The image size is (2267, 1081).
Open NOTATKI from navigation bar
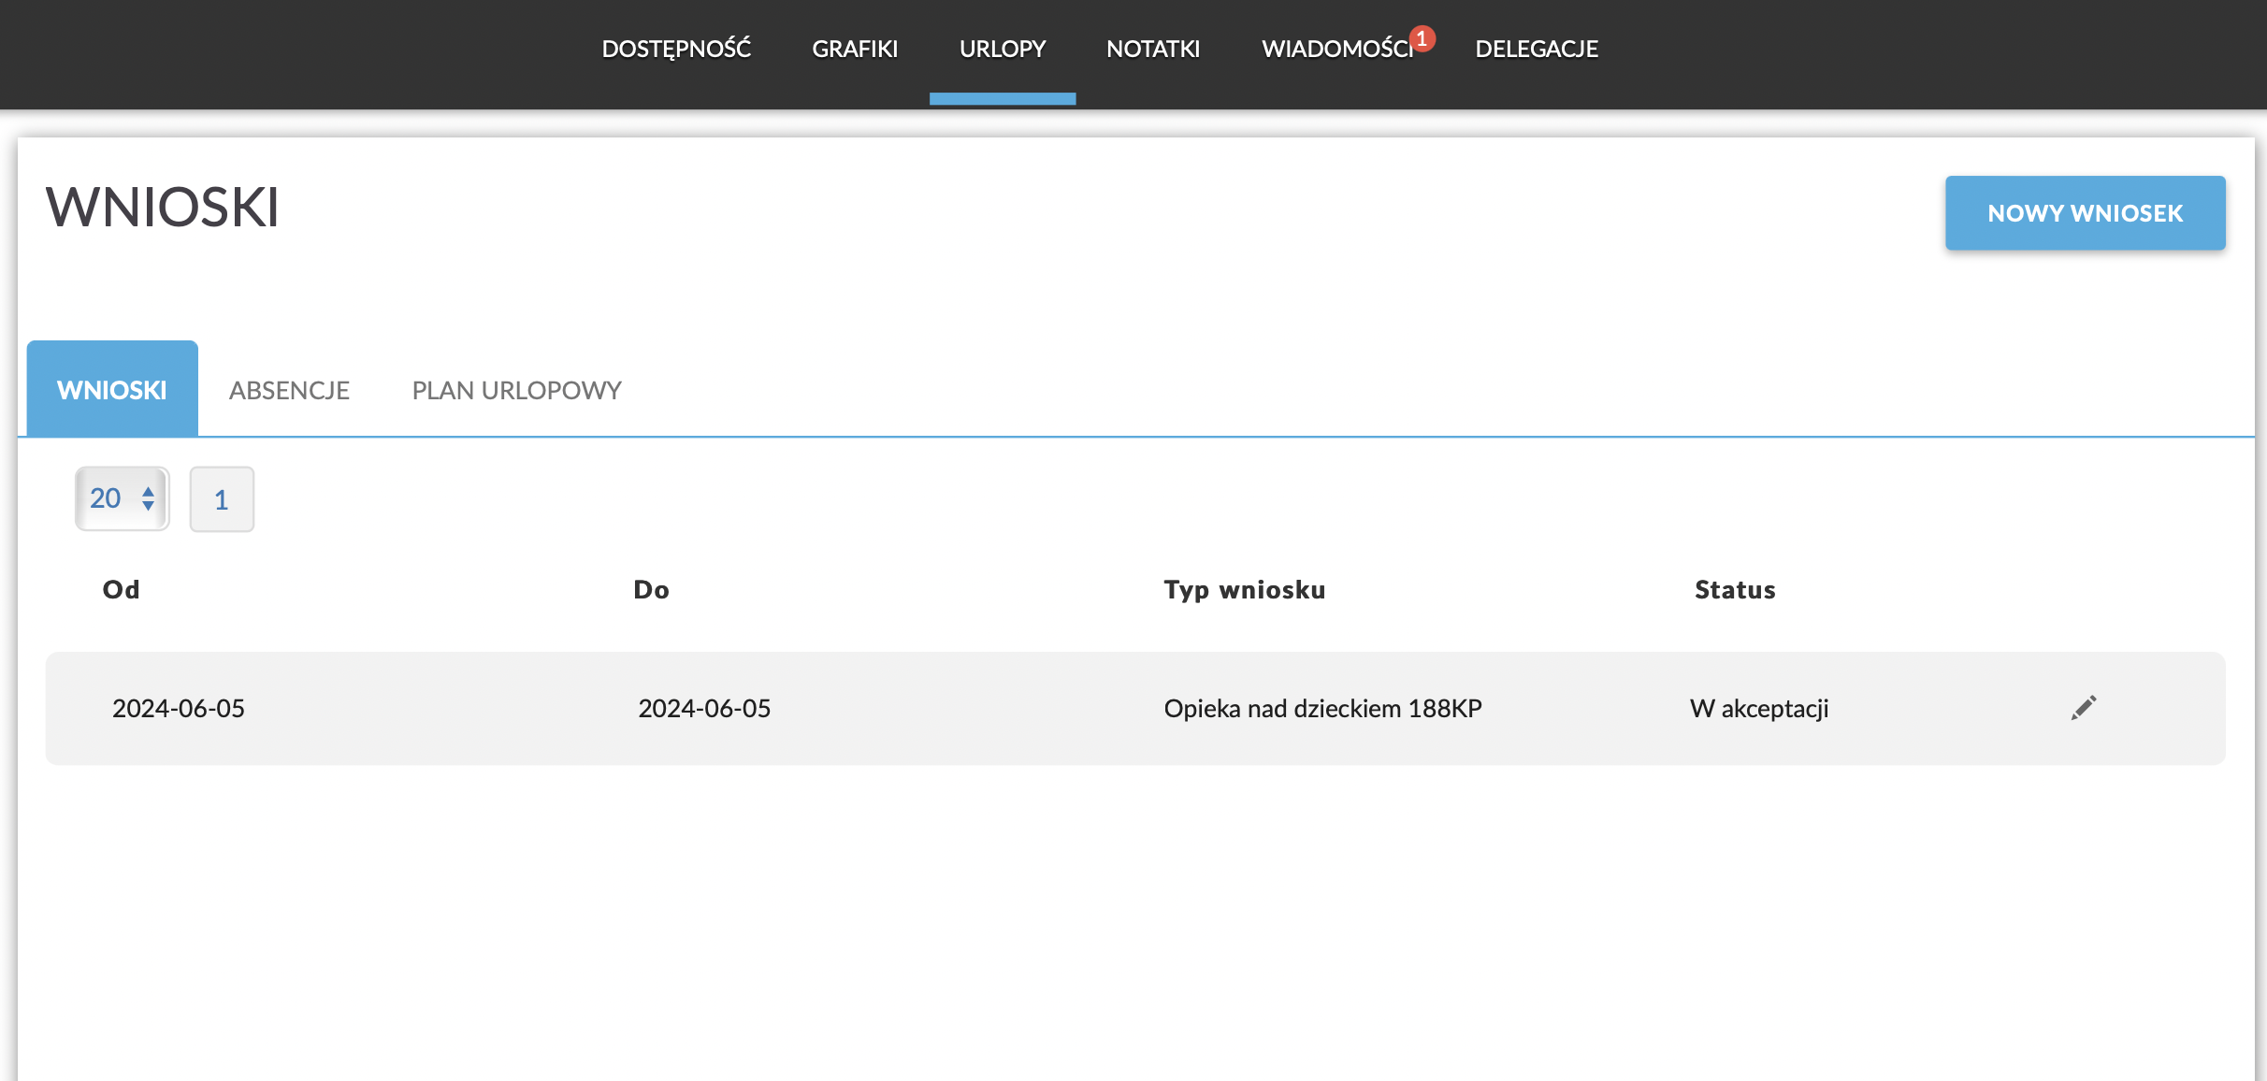1152,49
